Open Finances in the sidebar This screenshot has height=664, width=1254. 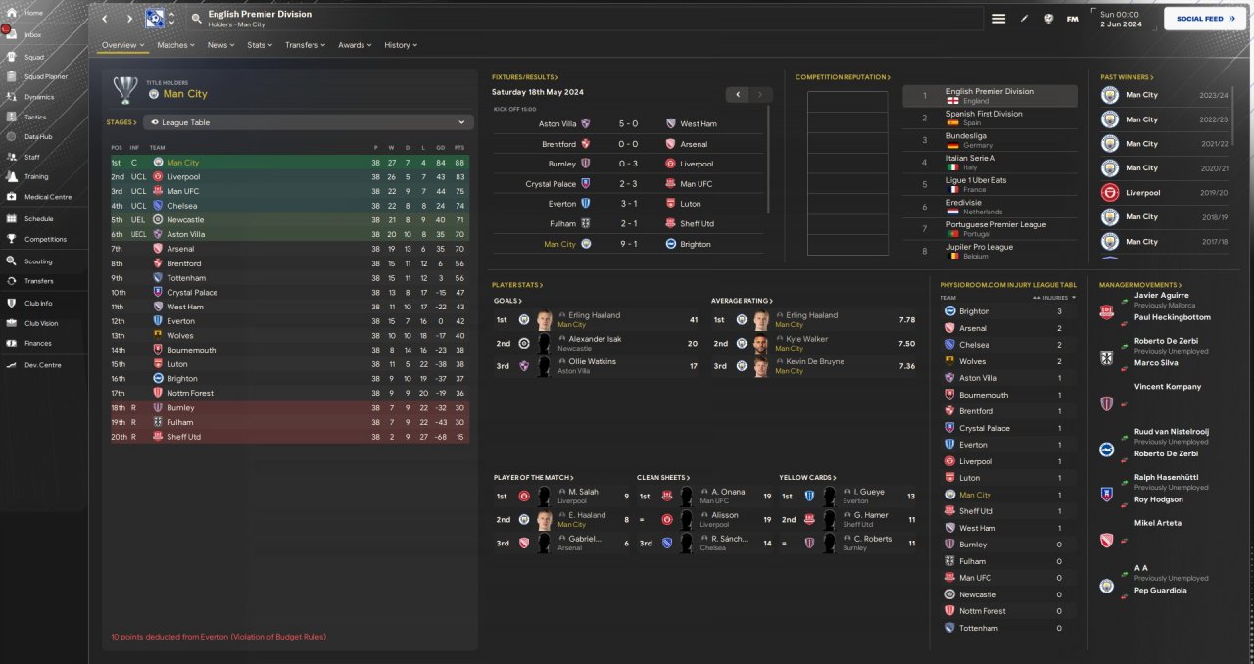37,343
